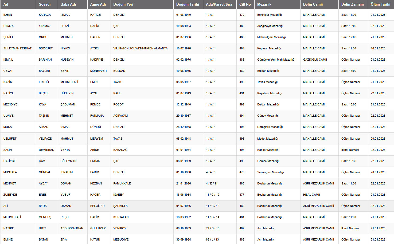Select the 'Doğum Tarihi' column header
This screenshot has width=394, height=244.
coord(188,4)
